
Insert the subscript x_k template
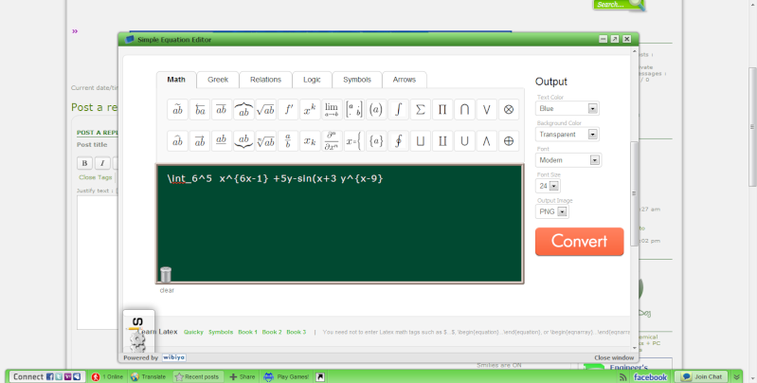[x=310, y=141]
